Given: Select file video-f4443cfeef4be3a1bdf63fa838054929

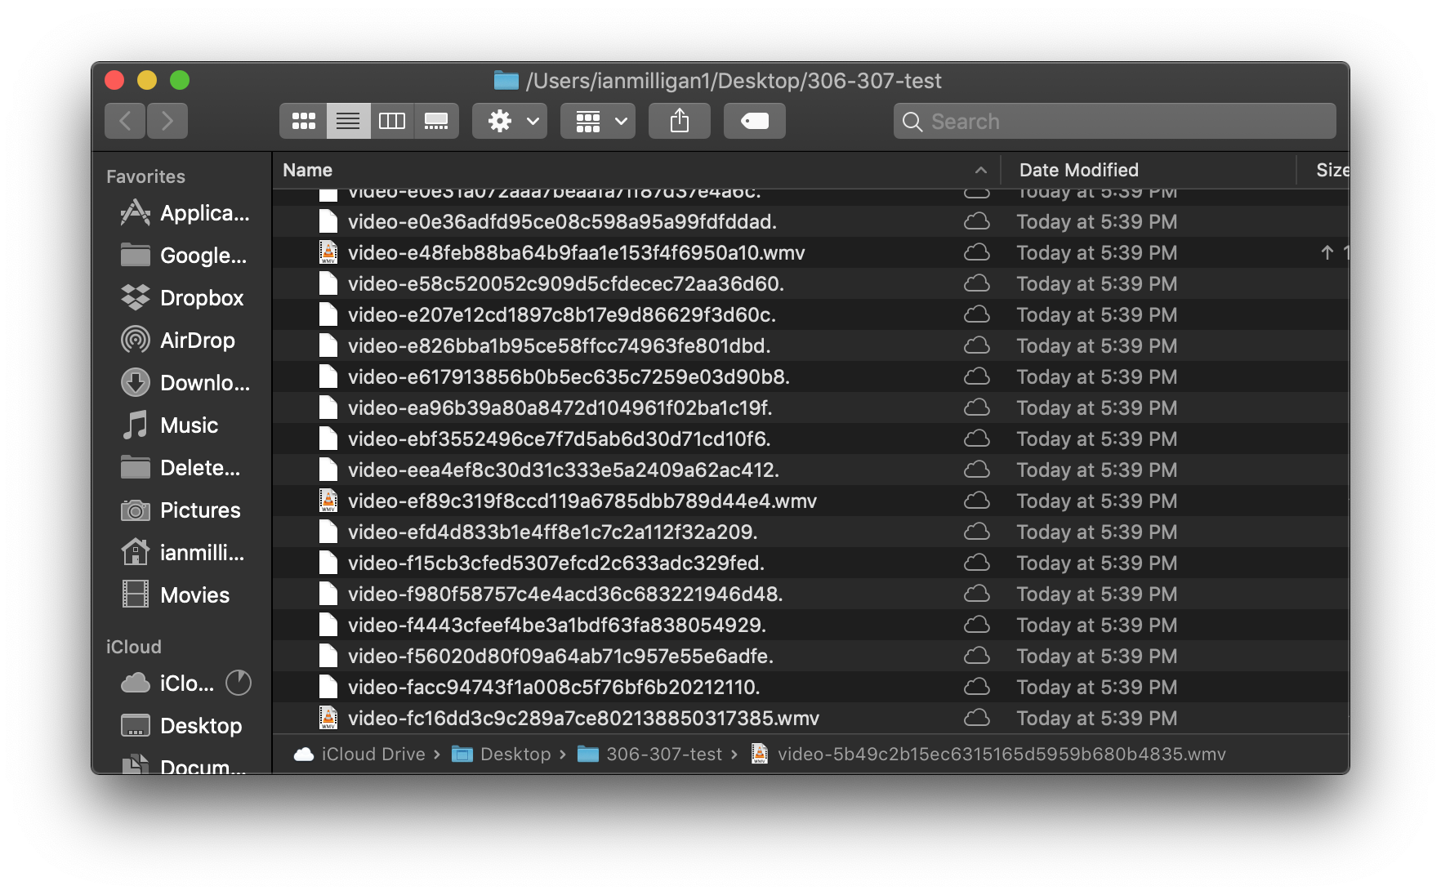Looking at the screenshot, I should [810, 625].
